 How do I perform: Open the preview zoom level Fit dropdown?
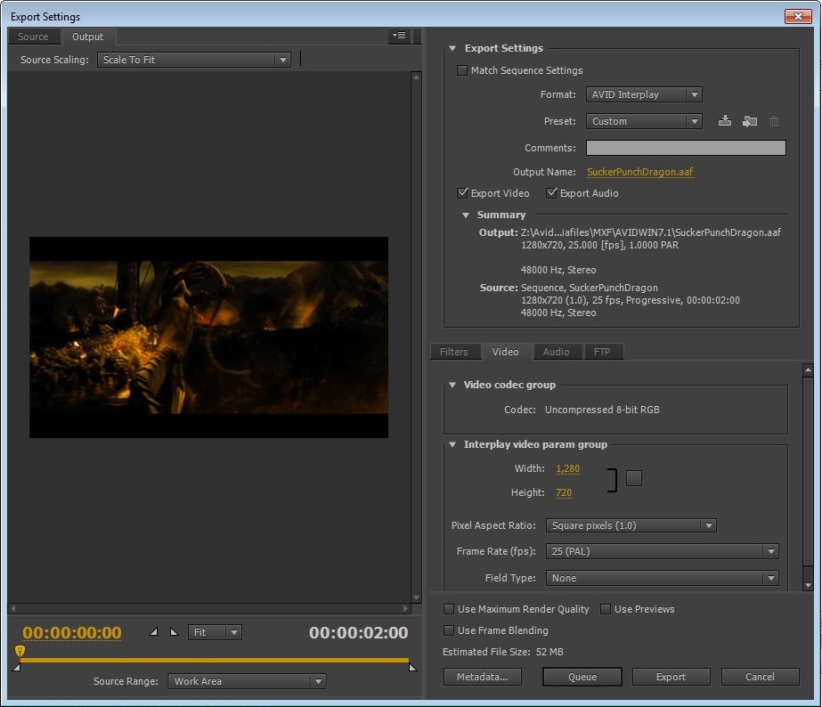point(215,632)
